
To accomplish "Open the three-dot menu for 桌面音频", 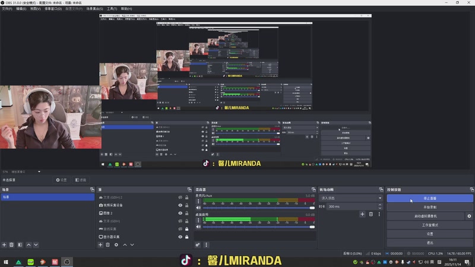I will 198,220.
